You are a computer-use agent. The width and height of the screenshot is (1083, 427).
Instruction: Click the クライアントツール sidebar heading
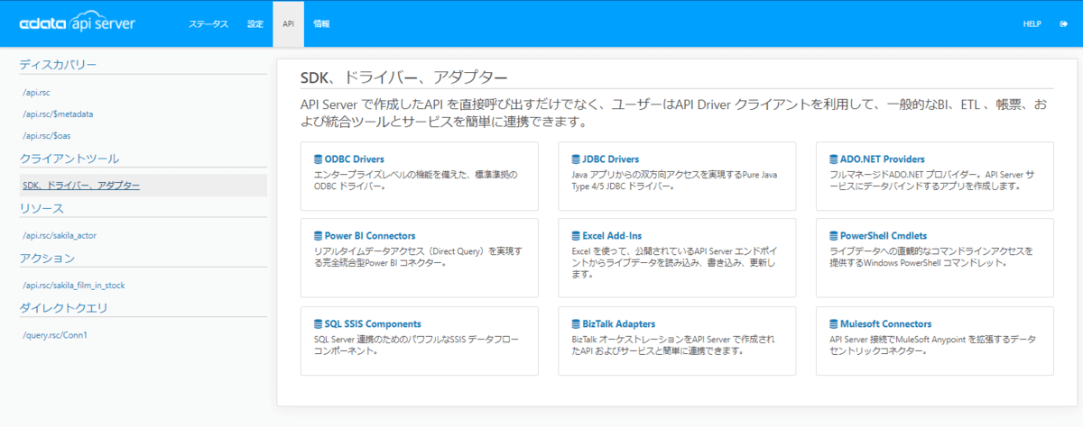pyautogui.click(x=69, y=159)
